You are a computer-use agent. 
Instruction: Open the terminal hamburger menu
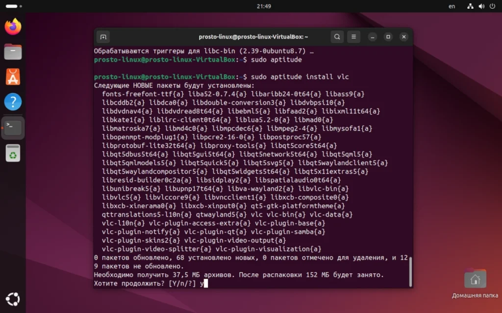[x=353, y=37]
